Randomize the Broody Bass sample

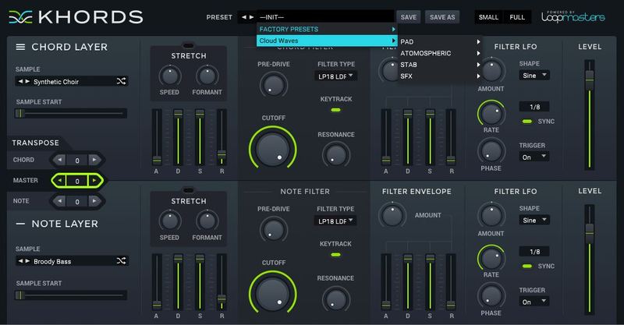(x=121, y=261)
